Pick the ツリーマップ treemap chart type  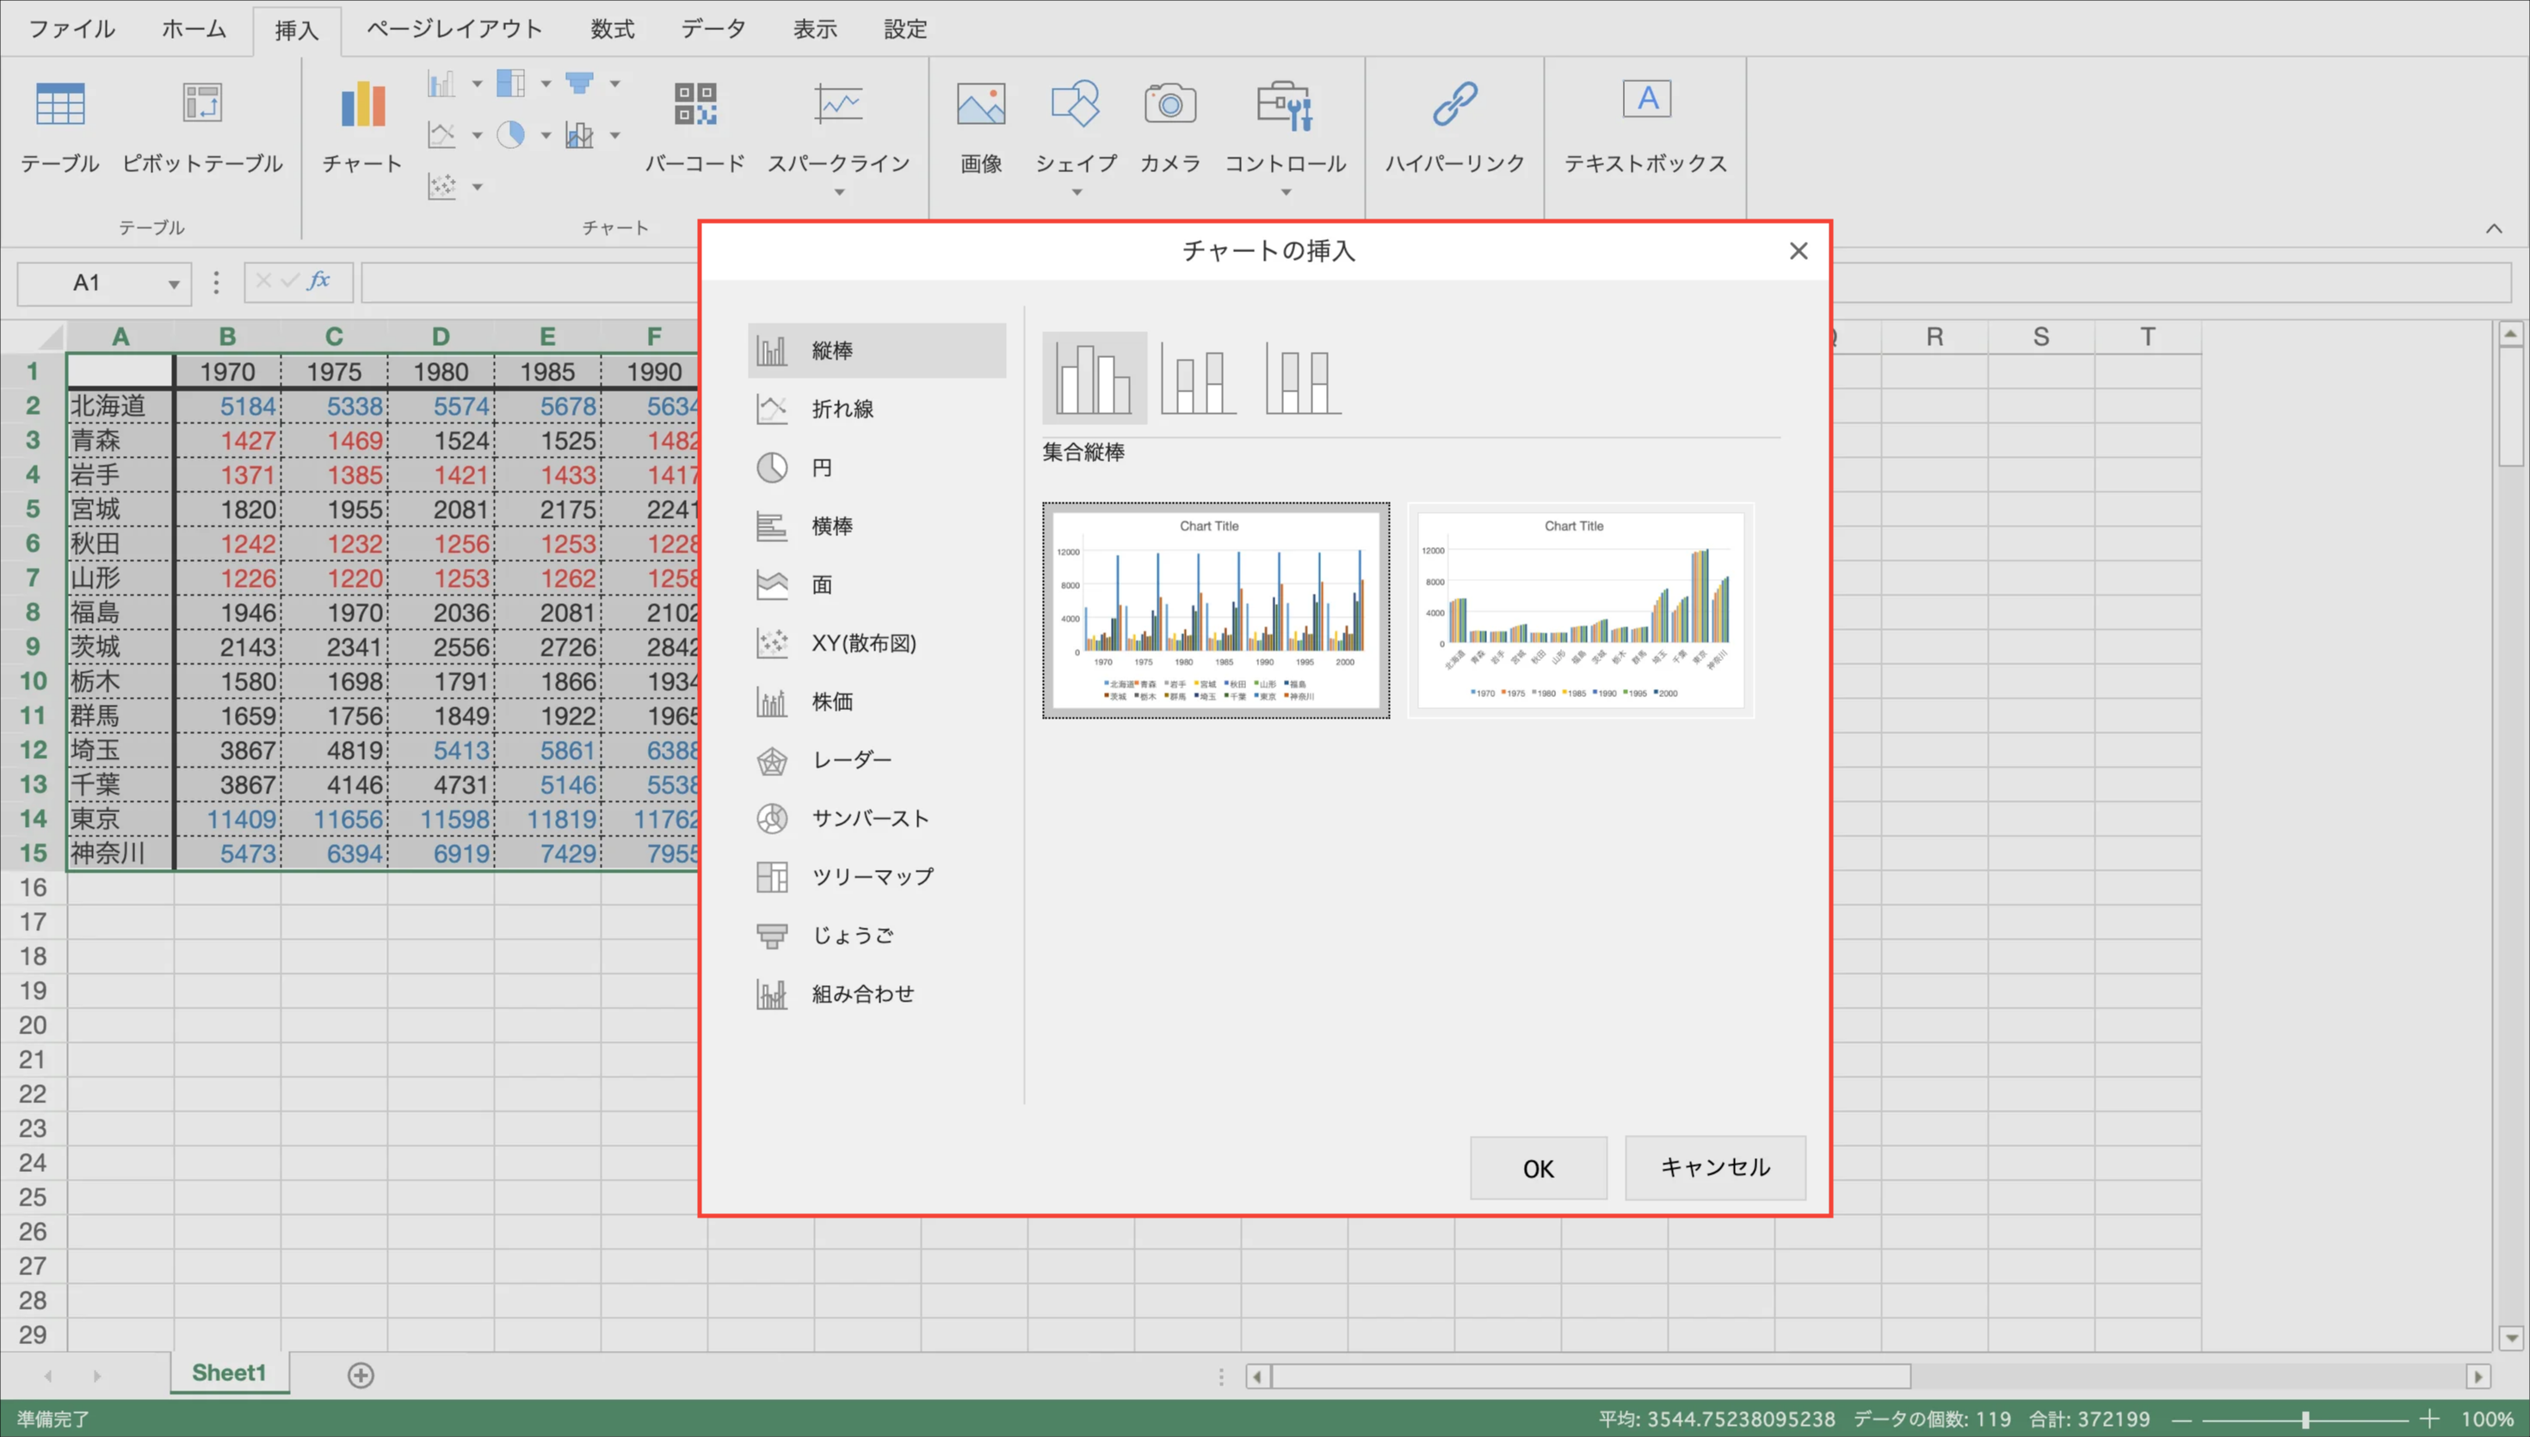(x=871, y=877)
